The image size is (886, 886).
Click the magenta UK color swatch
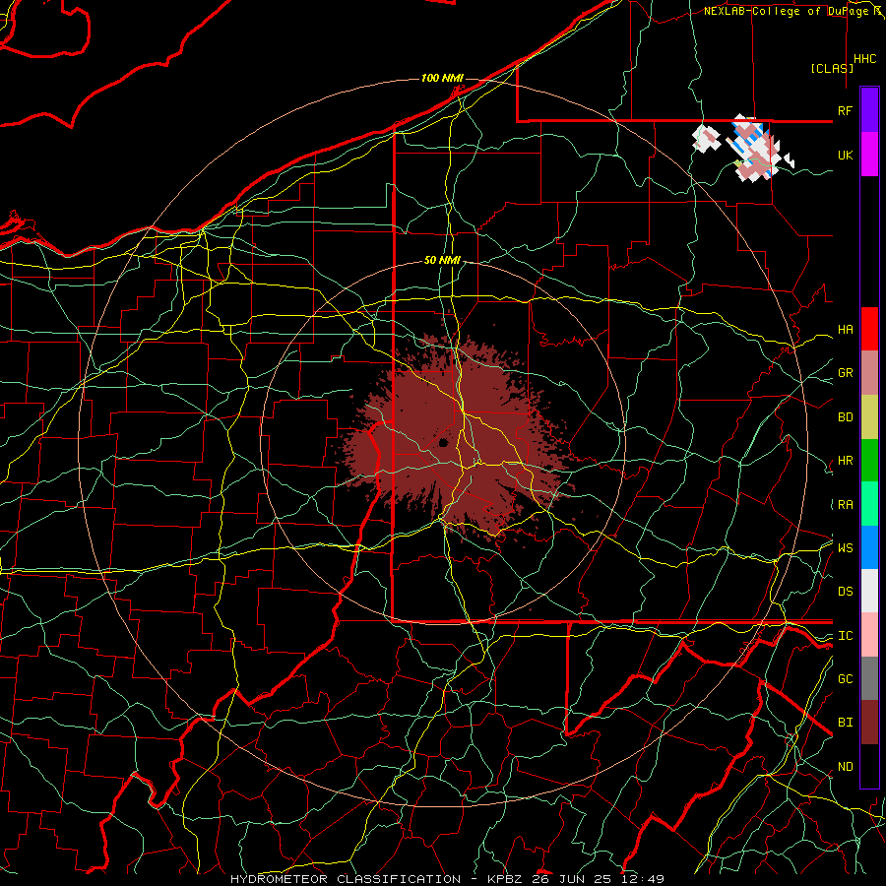(x=869, y=154)
